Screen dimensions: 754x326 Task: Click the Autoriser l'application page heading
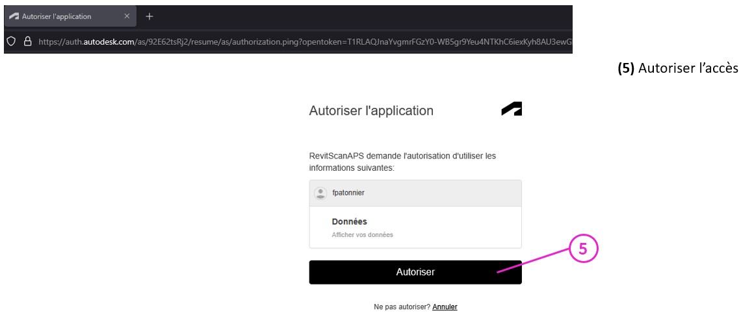[371, 110]
